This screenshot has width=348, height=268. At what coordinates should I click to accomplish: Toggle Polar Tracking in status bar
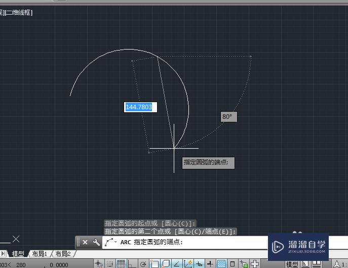[143, 264]
